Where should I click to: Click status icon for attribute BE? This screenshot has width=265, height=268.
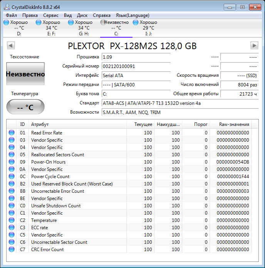coord(12,198)
